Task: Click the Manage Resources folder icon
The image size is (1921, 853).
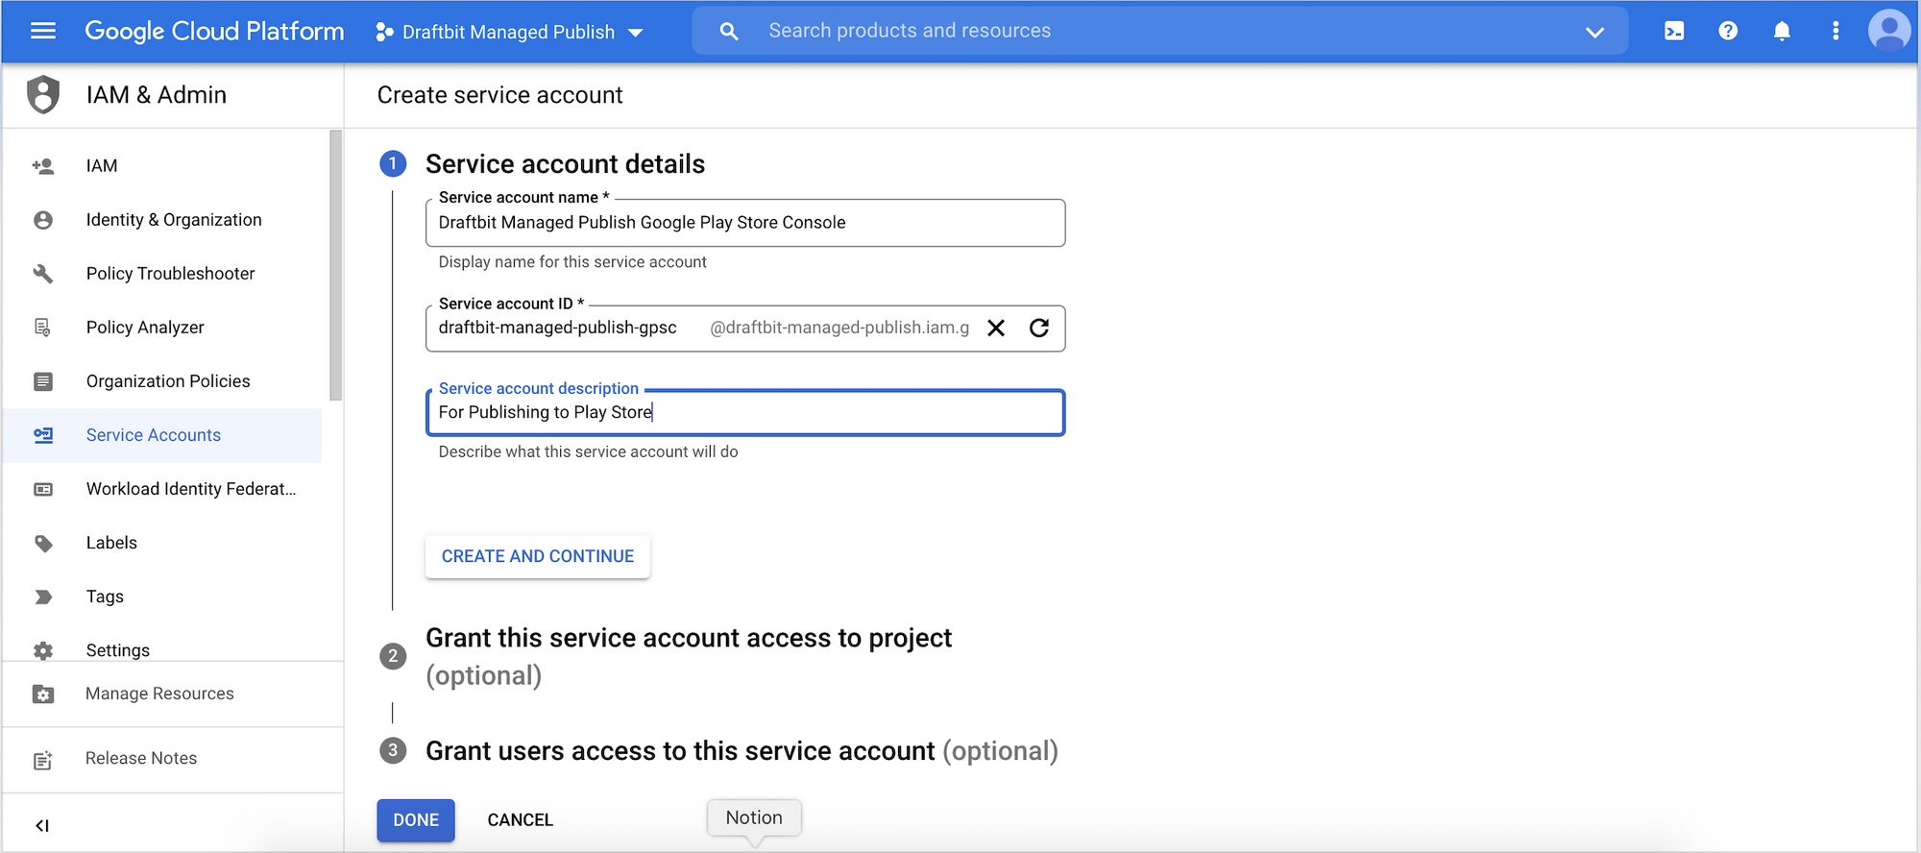Action: pos(43,694)
